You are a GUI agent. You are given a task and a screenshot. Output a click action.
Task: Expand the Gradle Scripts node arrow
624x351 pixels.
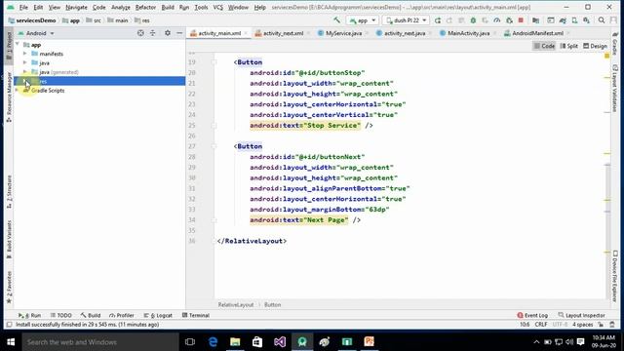click(x=18, y=91)
